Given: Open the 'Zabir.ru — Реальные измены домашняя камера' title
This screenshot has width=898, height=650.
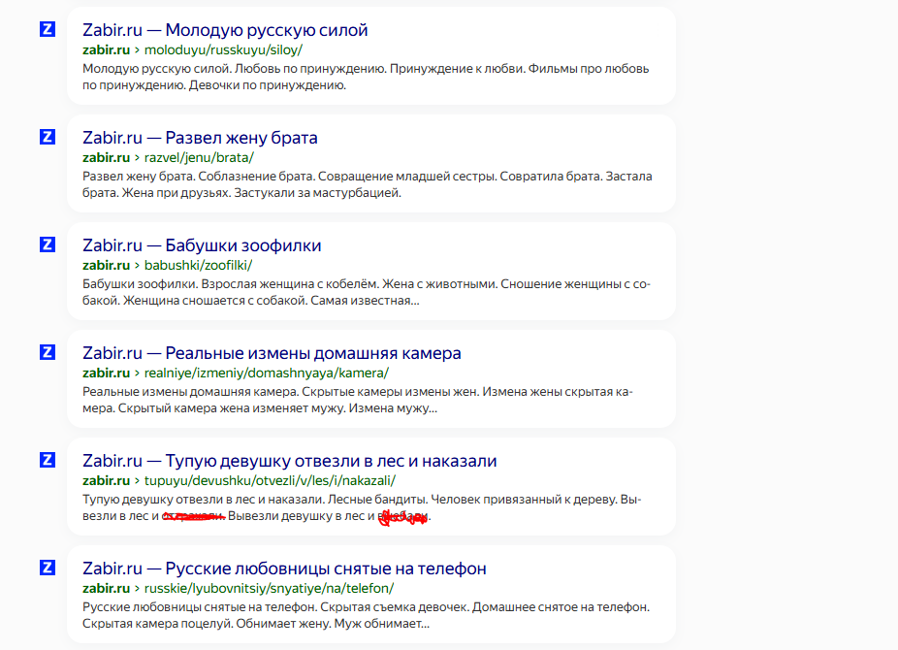Looking at the screenshot, I should tap(272, 353).
